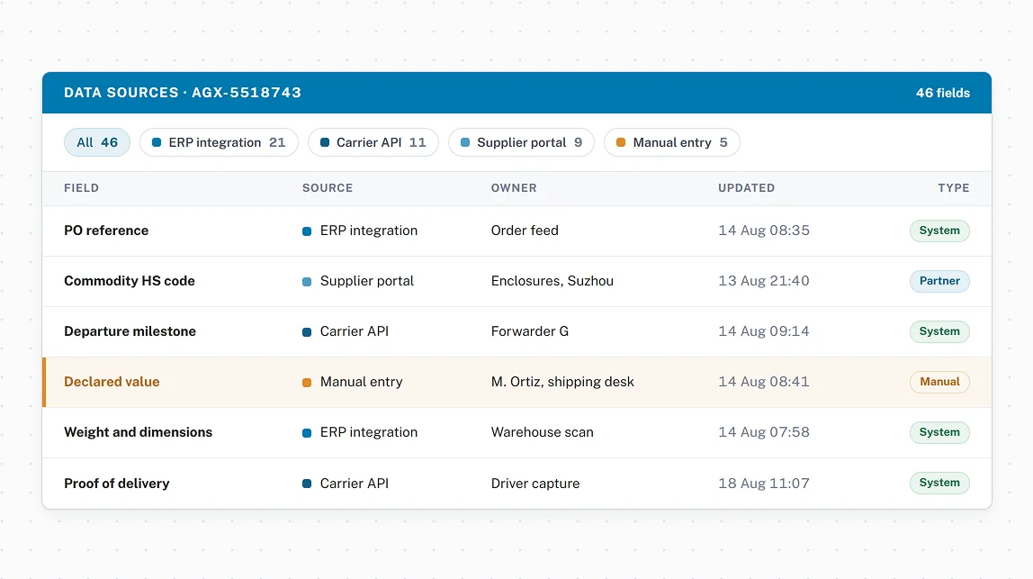
Task: Click the owner Forwarder G
Action: [x=530, y=331]
